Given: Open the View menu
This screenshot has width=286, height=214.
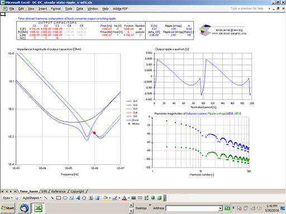Looking at the screenshot, I should click(x=31, y=9).
